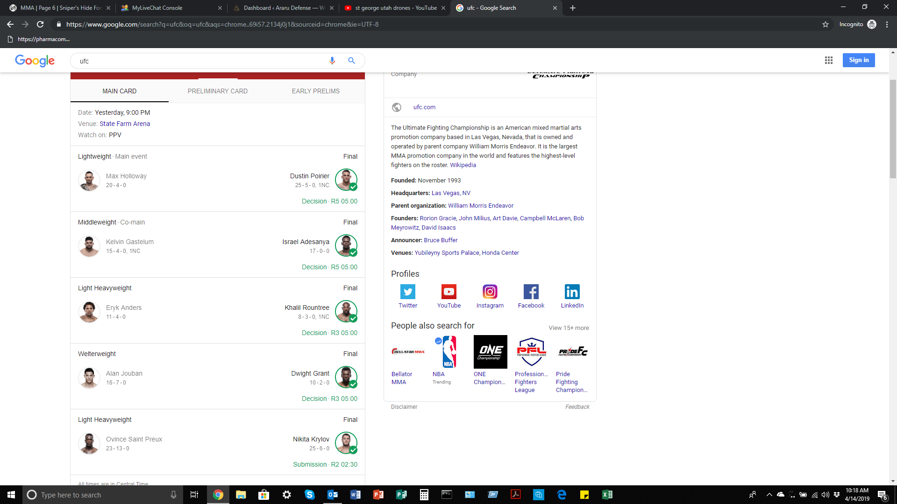
Task: Open the William Morris Endeavor parent organization link
Action: coord(481,206)
